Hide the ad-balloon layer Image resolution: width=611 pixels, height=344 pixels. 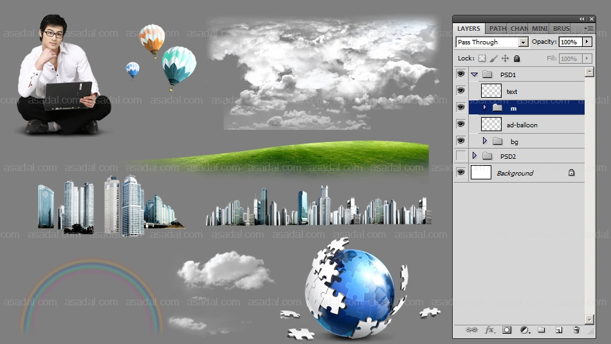[461, 124]
